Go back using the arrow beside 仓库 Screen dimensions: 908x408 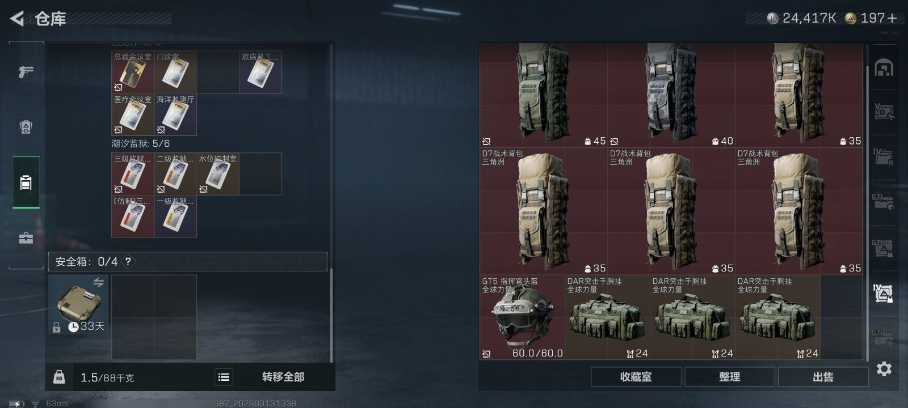point(17,19)
